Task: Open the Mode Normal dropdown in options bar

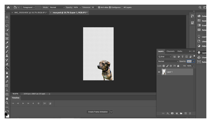Action: (x=57, y=7)
